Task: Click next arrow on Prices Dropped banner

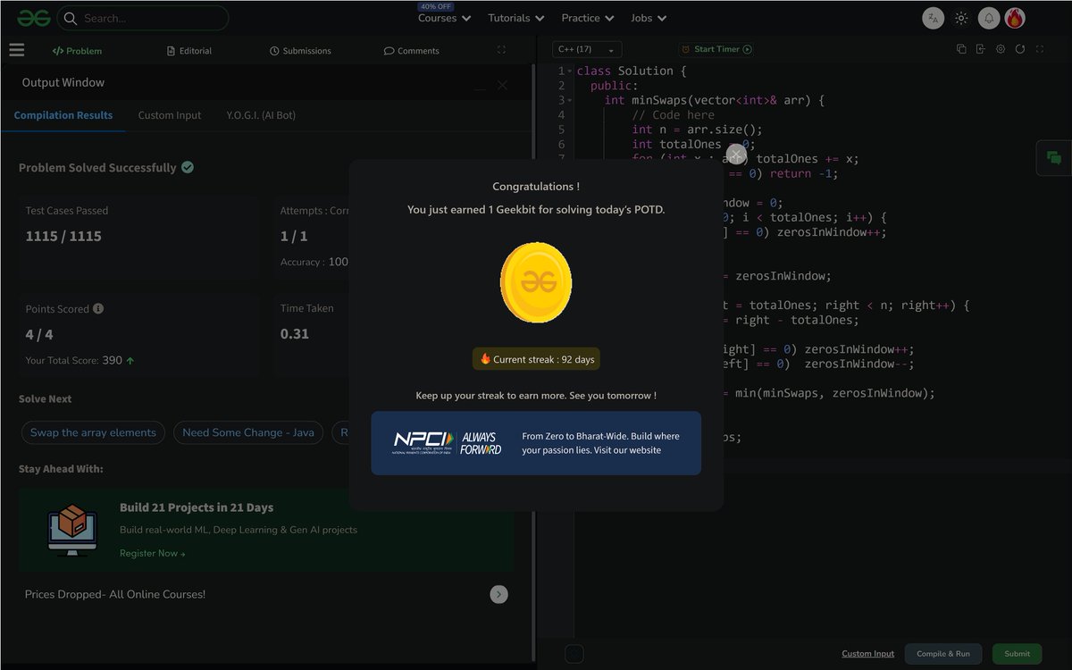Action: 499,594
